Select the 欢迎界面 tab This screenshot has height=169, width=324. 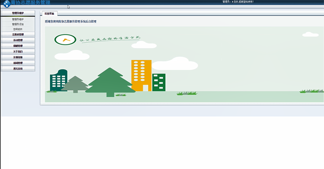coord(49,14)
